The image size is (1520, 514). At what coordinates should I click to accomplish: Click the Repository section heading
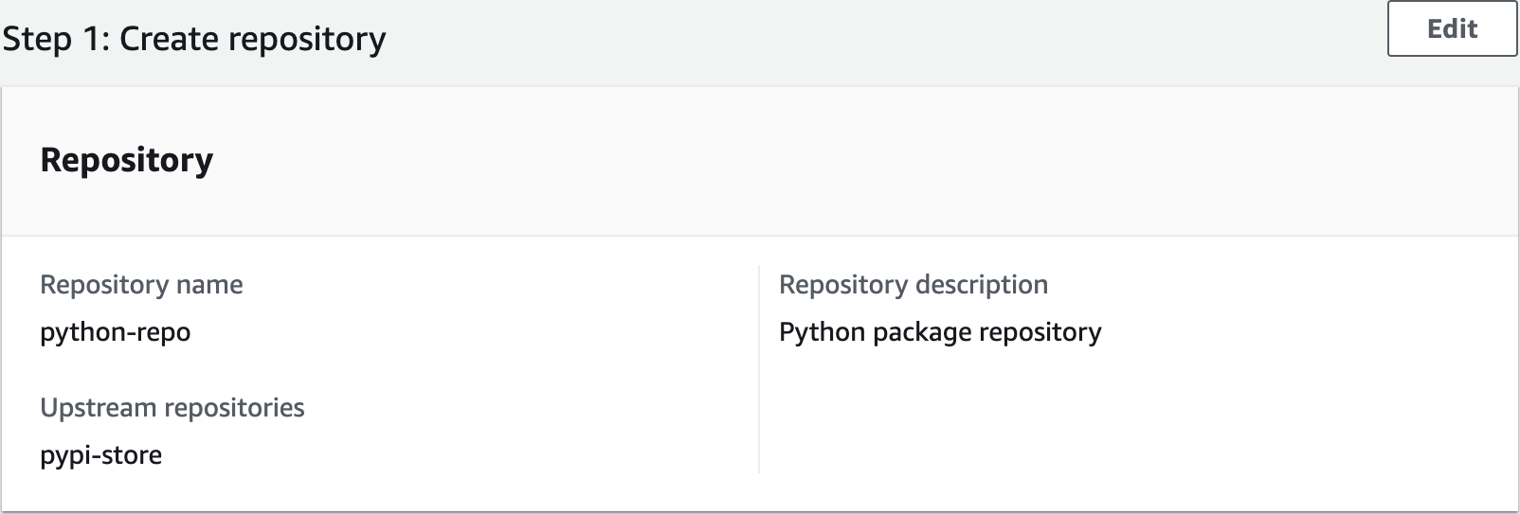pyautogui.click(x=126, y=160)
